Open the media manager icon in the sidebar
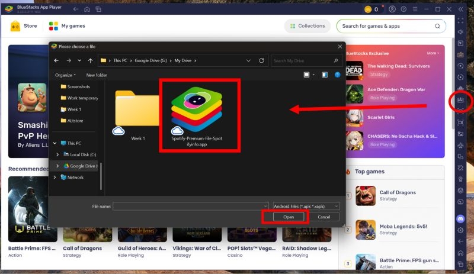 (460, 134)
